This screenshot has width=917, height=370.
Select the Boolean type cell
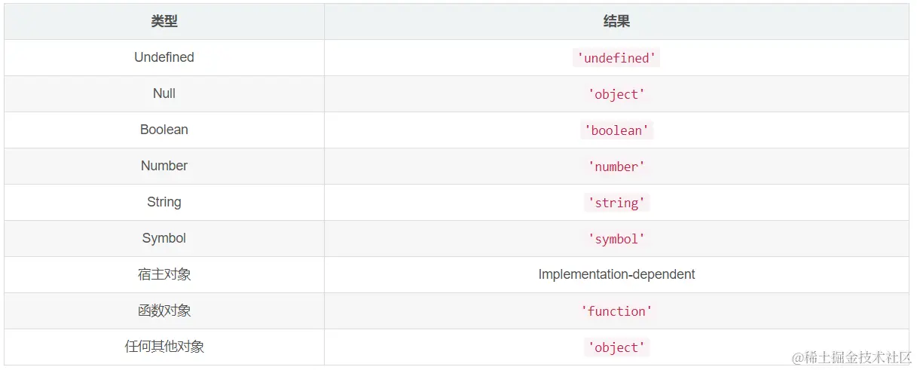164,130
